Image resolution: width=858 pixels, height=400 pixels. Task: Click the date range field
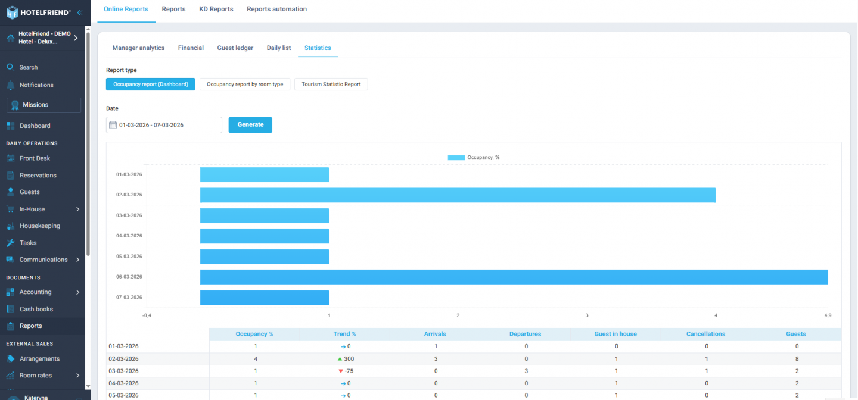click(x=163, y=124)
